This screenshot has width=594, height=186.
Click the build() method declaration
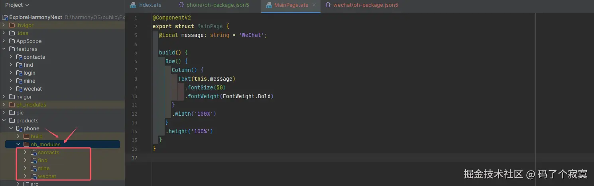[170, 53]
